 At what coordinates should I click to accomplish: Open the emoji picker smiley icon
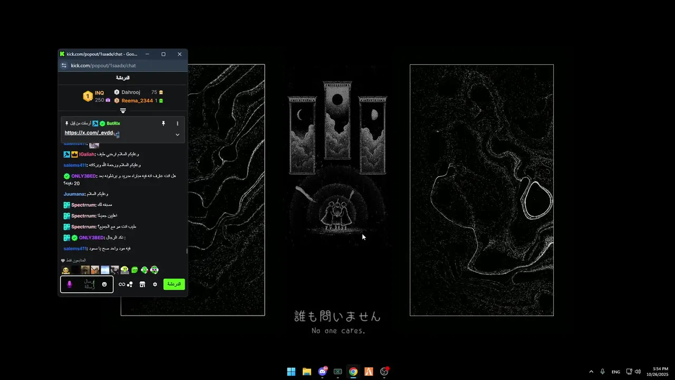pos(104,284)
